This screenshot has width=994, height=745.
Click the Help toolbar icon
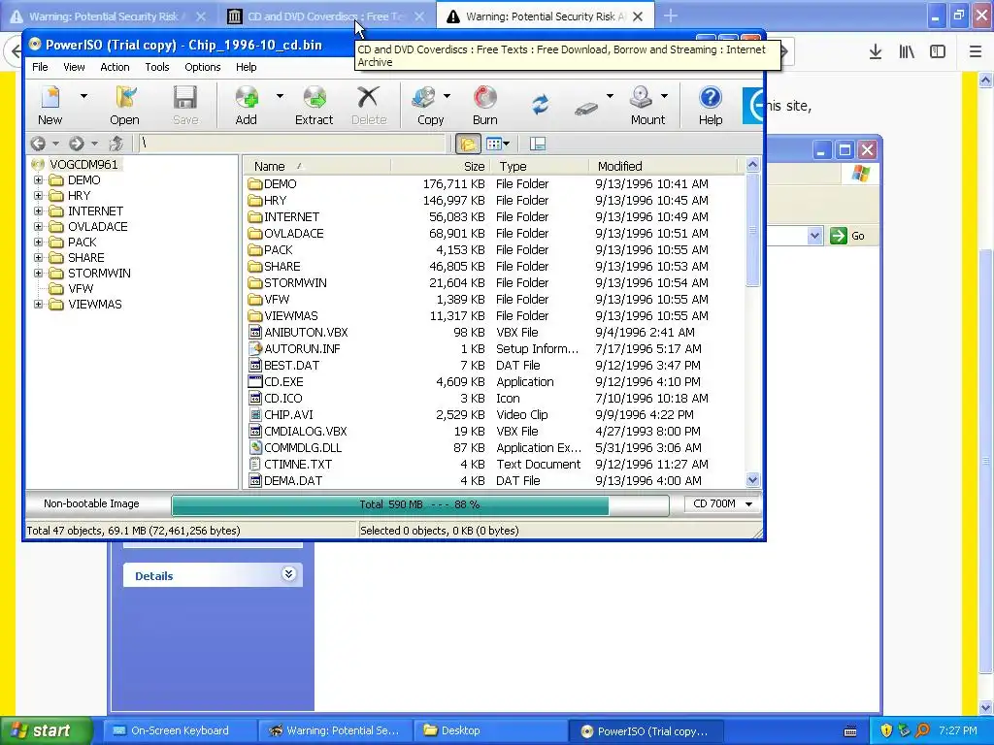click(710, 98)
